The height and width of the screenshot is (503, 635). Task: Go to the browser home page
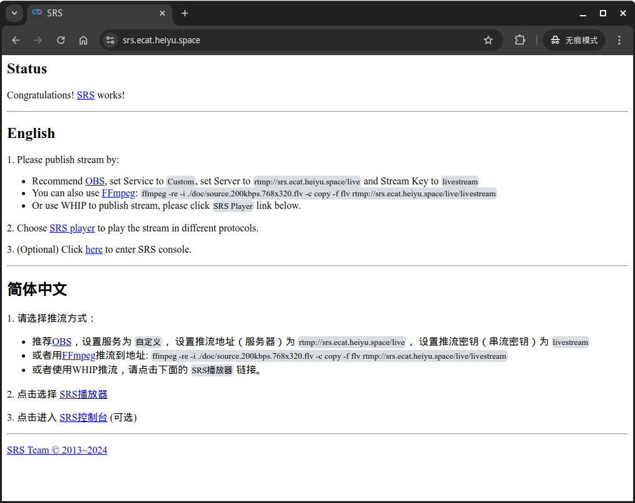click(x=83, y=40)
